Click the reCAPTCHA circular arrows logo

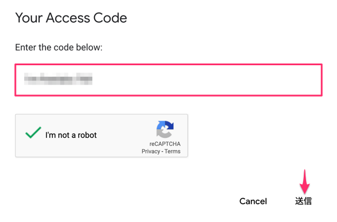click(x=165, y=129)
